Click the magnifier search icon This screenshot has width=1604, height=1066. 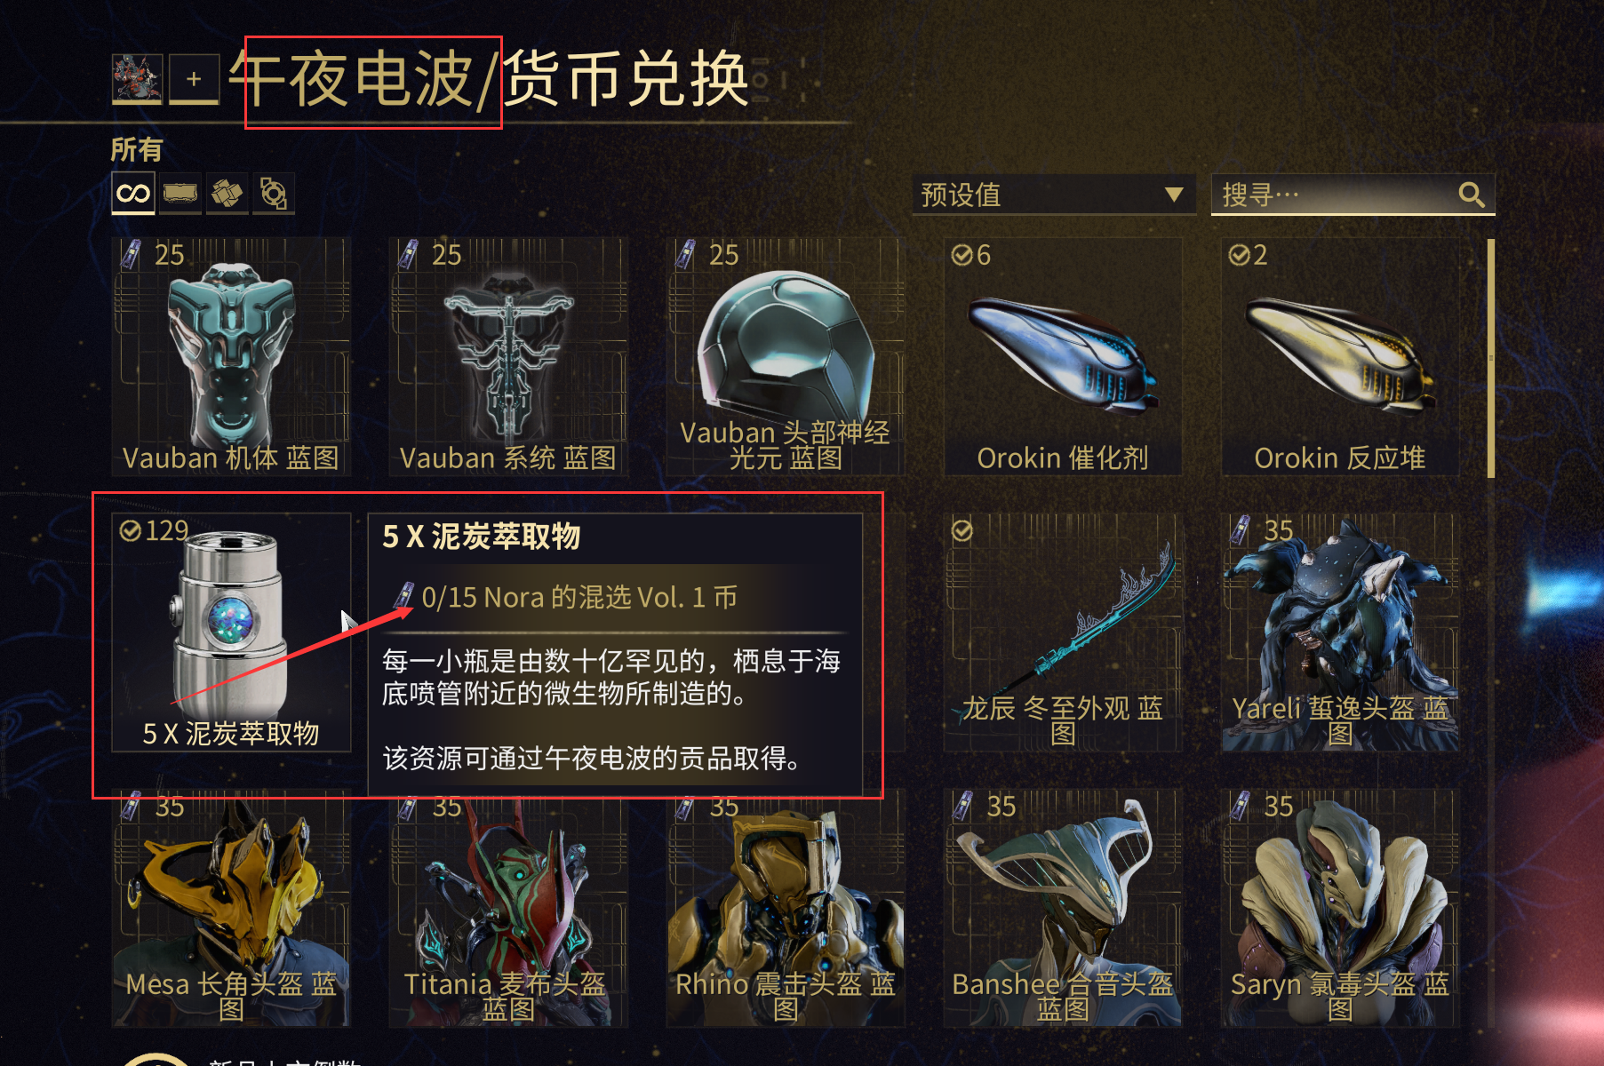coord(1472,195)
